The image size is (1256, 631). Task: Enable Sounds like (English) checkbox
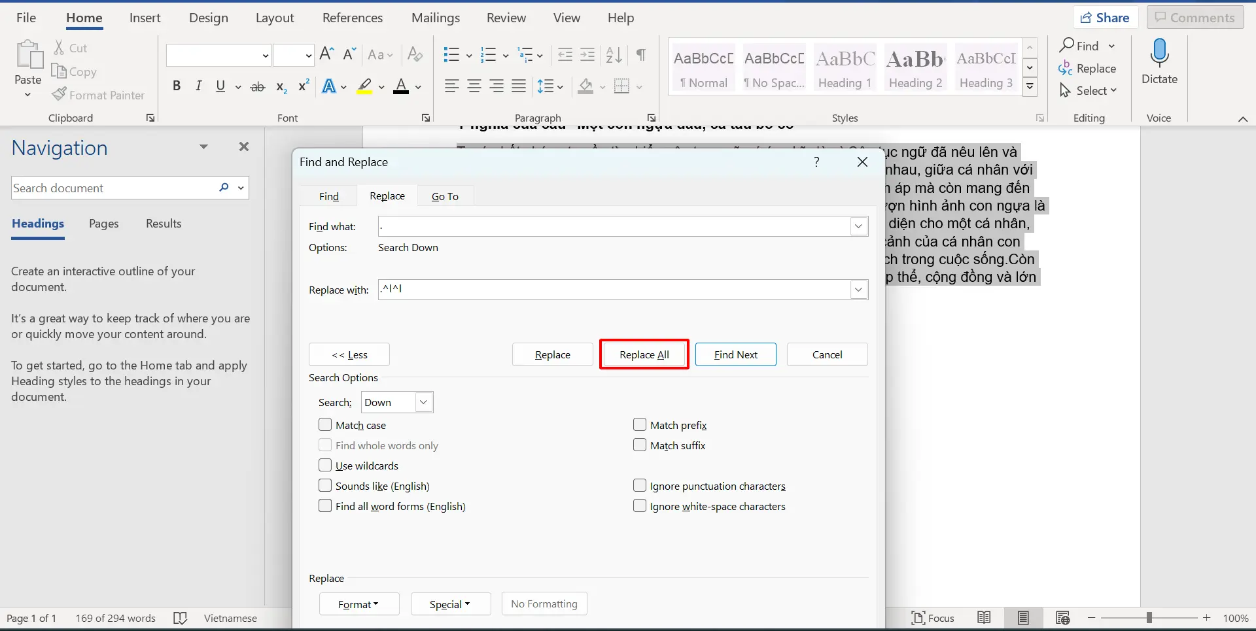pos(325,485)
